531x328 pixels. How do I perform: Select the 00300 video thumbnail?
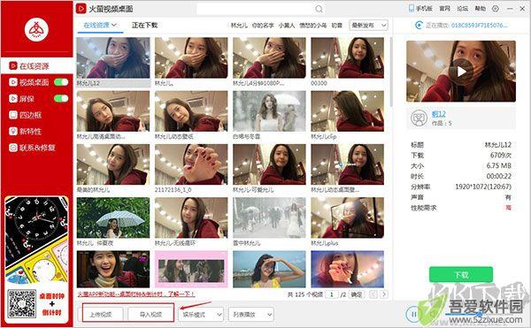point(348,57)
